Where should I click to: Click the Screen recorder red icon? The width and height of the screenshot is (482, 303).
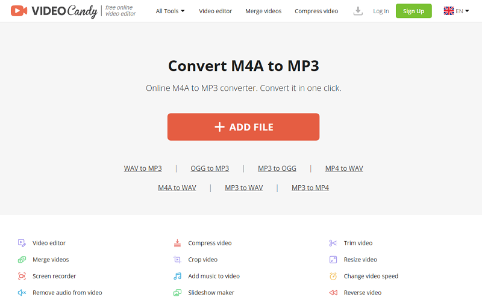(x=22, y=276)
